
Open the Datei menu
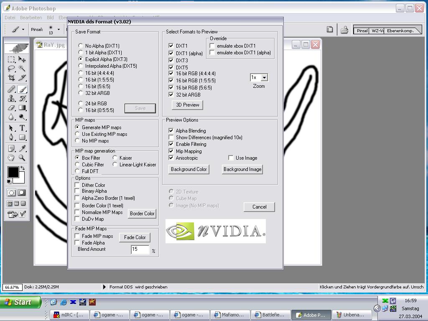tap(10, 18)
